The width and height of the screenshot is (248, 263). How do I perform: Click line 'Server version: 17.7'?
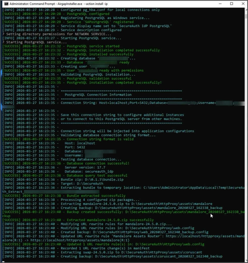point(54,167)
